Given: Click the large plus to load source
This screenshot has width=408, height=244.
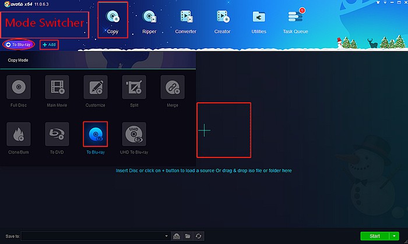Looking at the screenshot, I should (x=205, y=130).
